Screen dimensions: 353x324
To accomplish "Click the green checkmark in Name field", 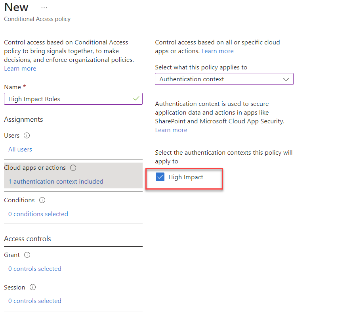I will 136,98.
